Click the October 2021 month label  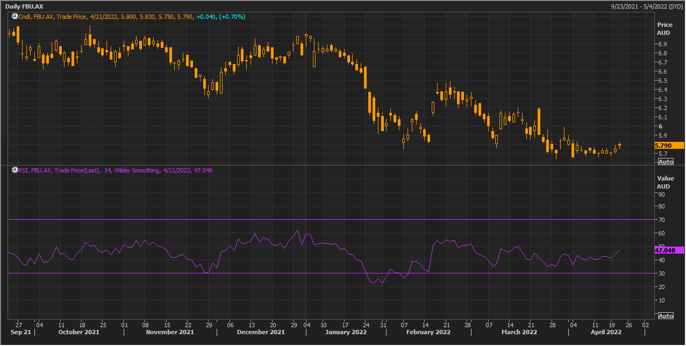click(78, 332)
